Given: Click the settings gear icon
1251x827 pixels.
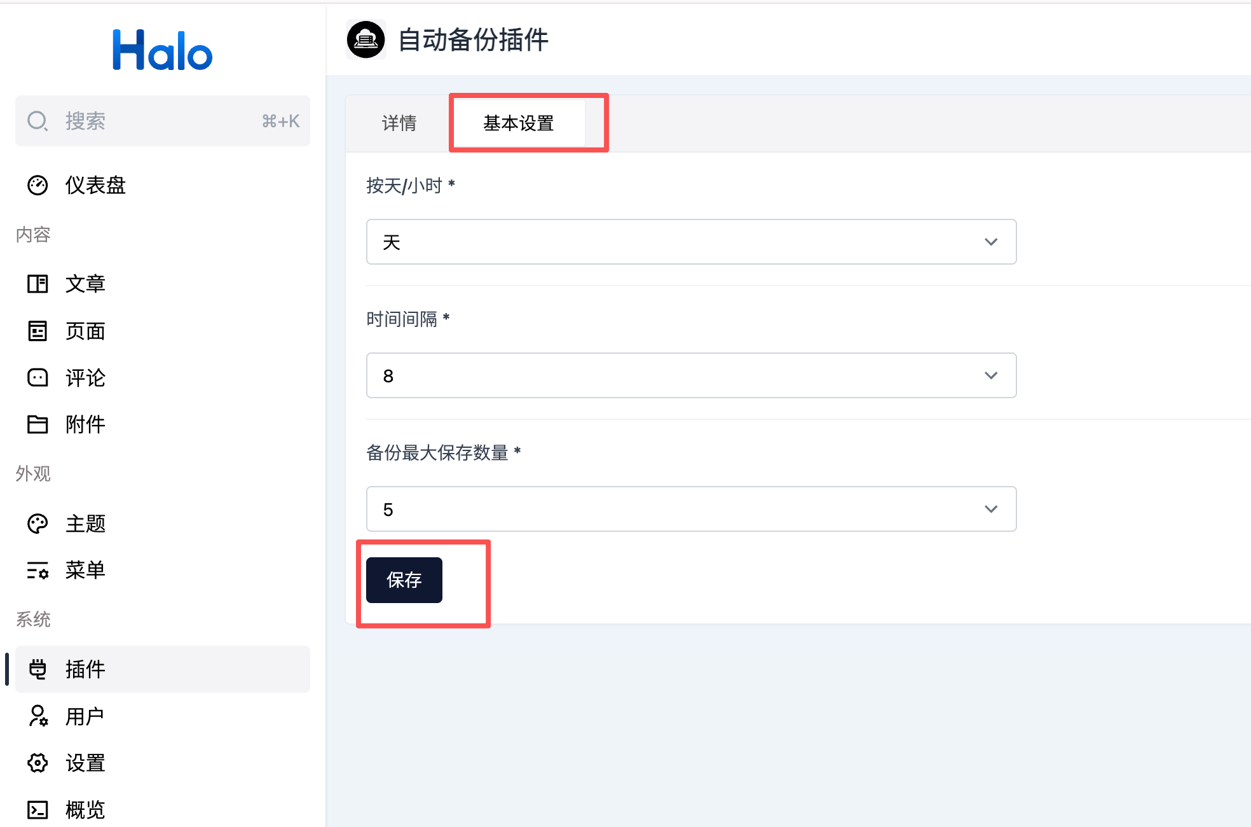Looking at the screenshot, I should [38, 763].
